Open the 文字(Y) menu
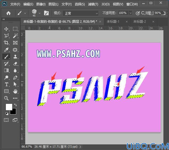Screen dimensions: 169x150 click(x=66, y=4)
